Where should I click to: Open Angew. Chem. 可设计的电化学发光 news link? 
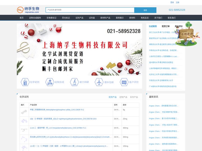[x=164, y=131]
